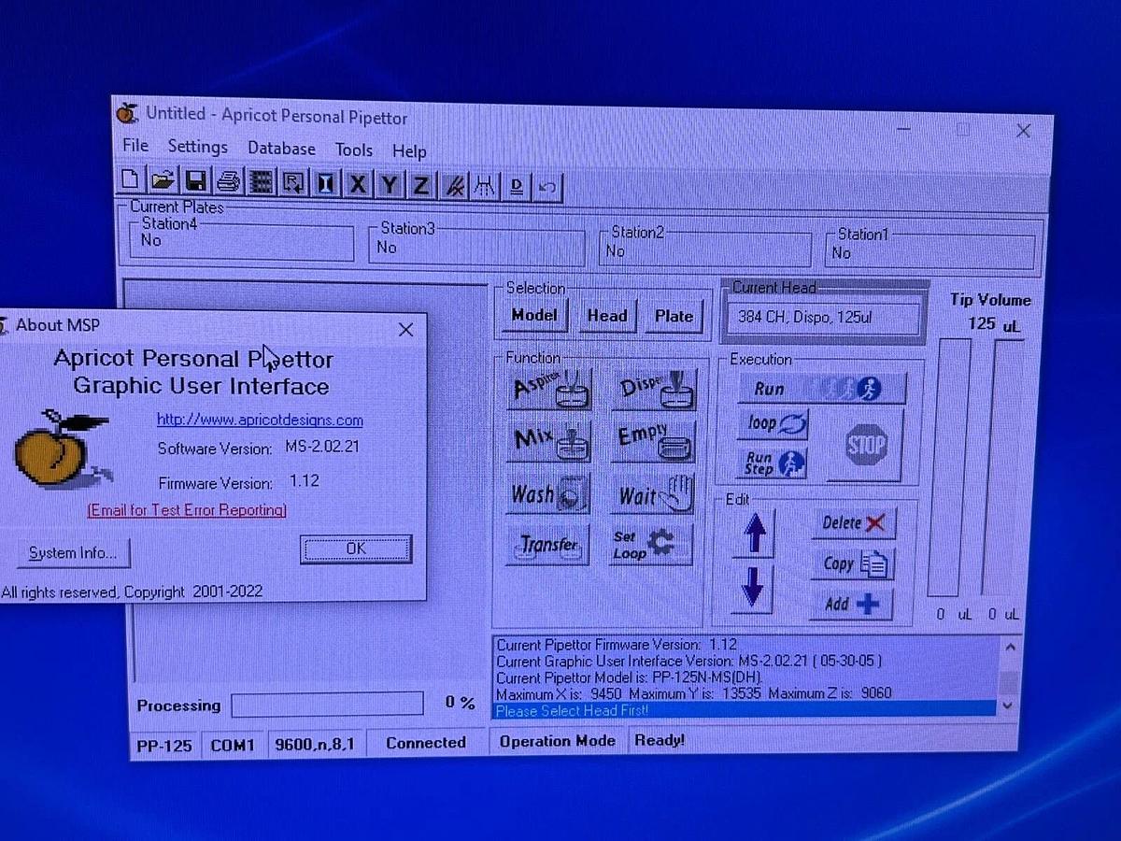The height and width of the screenshot is (841, 1121).
Task: Click the 9600,n,8,1 status entry
Action: (314, 745)
